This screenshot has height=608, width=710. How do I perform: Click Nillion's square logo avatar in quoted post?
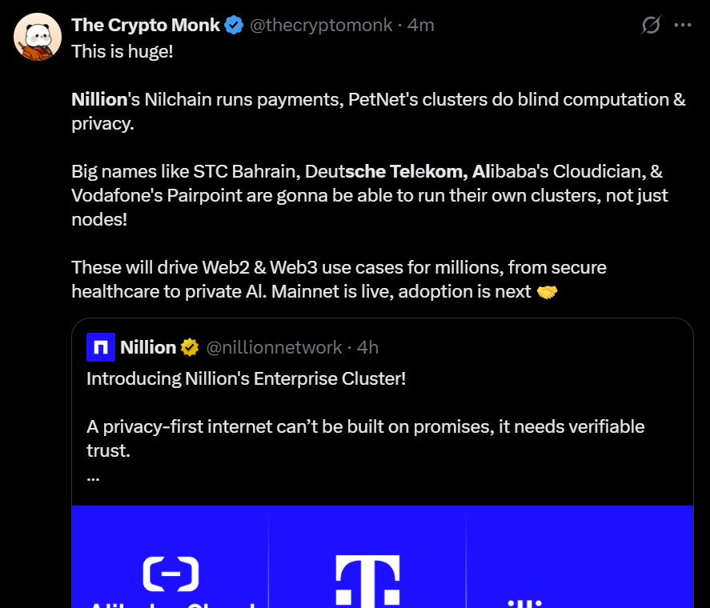click(101, 347)
